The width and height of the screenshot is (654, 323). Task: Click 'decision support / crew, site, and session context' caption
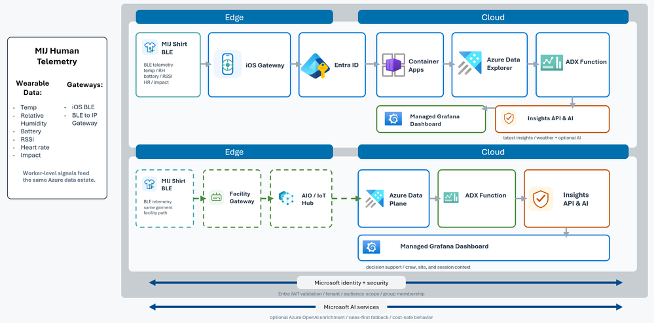[418, 267]
